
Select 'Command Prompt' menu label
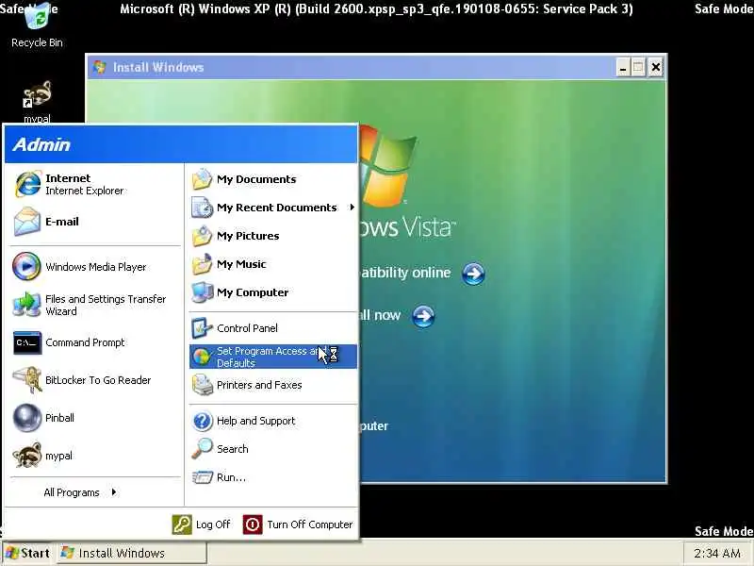85,342
